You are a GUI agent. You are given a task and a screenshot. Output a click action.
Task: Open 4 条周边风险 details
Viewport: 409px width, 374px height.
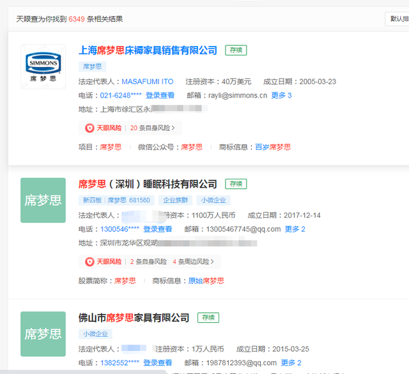pos(193,262)
